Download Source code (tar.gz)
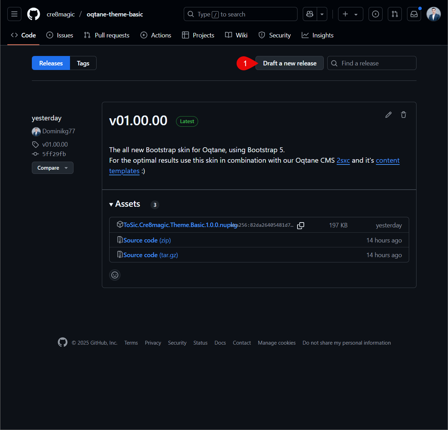 (x=150, y=255)
